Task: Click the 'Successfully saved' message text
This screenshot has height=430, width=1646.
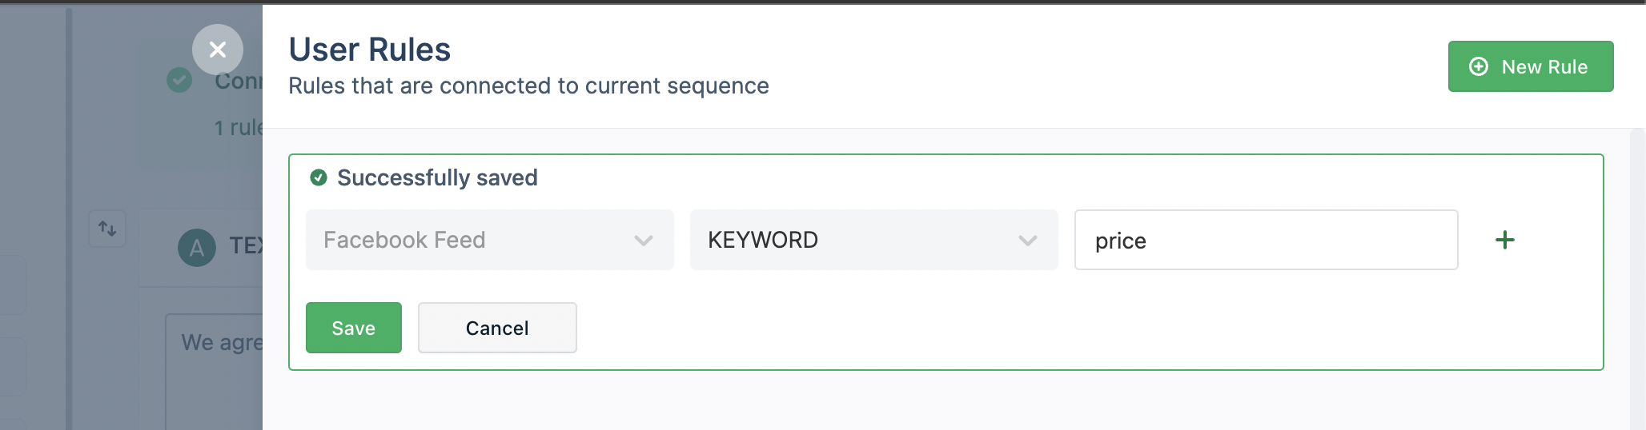Action: (437, 177)
